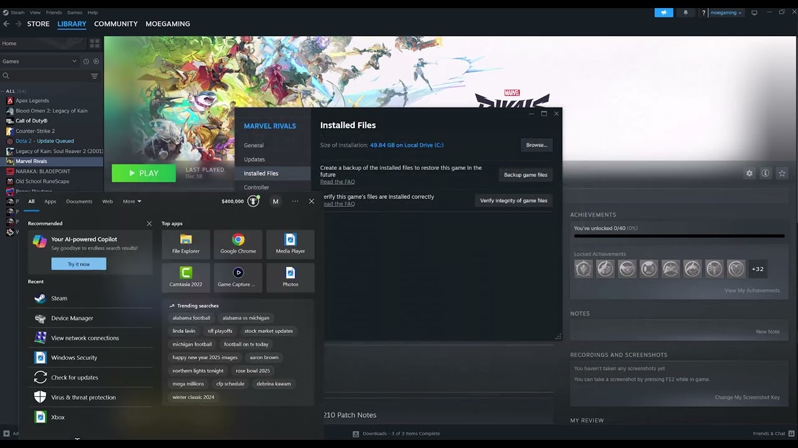This screenshot has height=448, width=798.
Task: Click the game info icon
Action: [x=766, y=174]
